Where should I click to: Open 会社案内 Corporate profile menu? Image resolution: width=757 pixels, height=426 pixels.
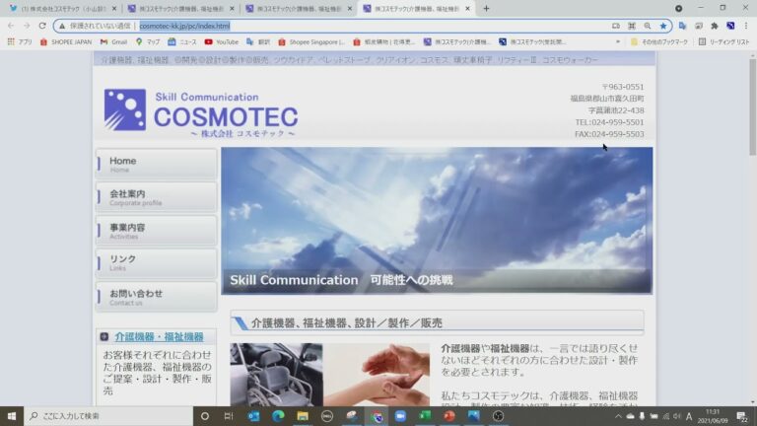tap(156, 197)
